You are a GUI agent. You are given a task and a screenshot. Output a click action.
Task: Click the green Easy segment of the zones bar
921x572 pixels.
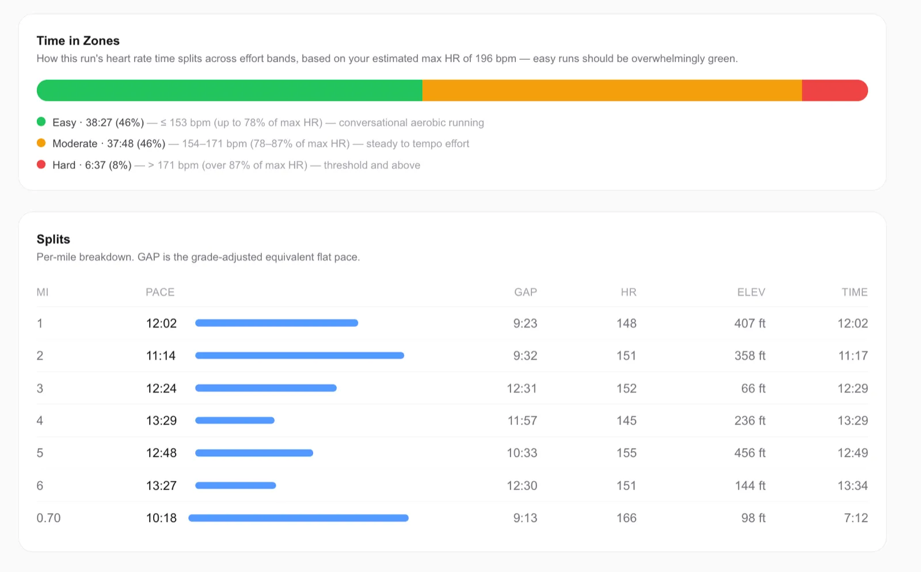point(230,90)
